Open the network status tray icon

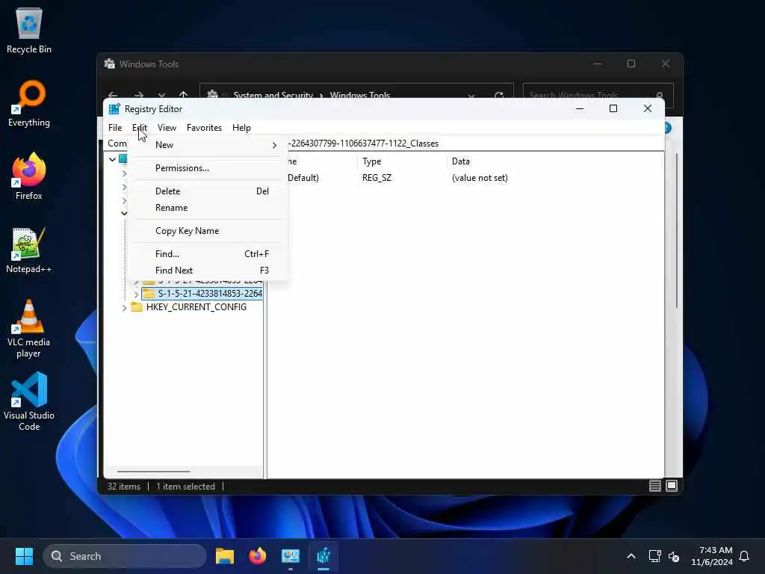point(654,556)
